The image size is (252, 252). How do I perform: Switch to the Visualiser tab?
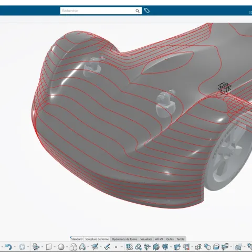point(146,239)
